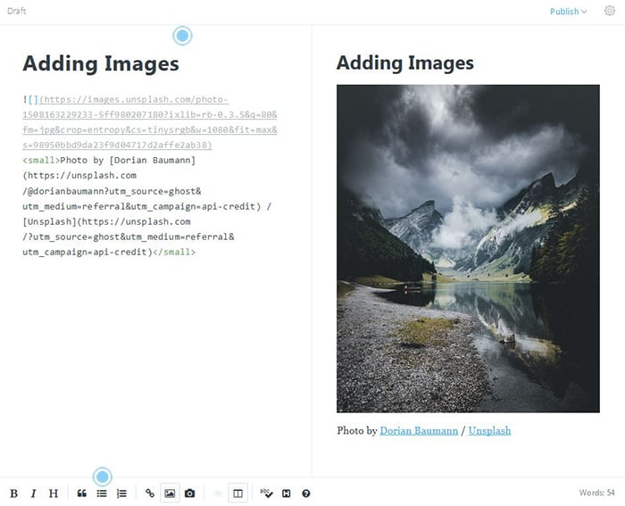
Task: Insert a blockquote with the quote icon
Action: 82,494
